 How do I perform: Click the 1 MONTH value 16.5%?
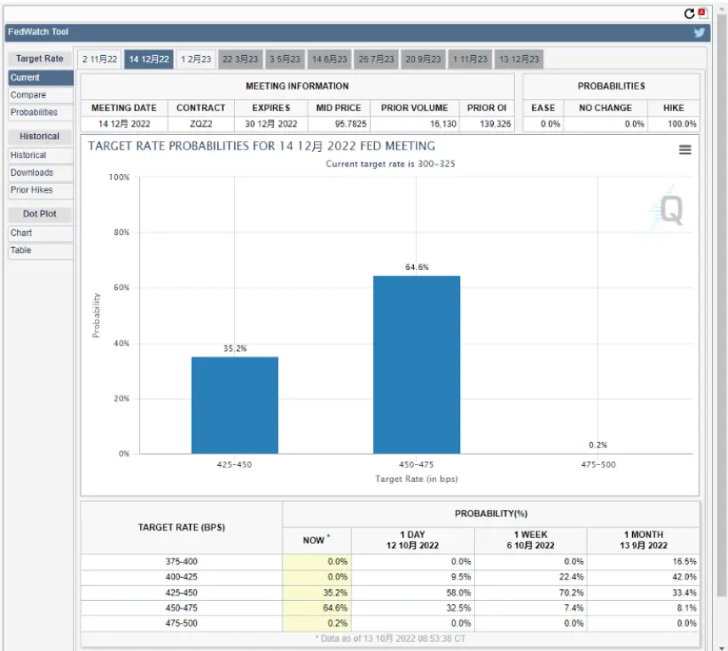pyautogui.click(x=685, y=561)
